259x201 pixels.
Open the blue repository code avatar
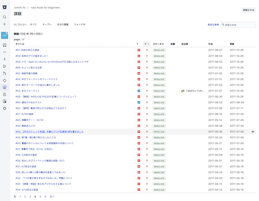pyautogui.click(x=5, y=35)
